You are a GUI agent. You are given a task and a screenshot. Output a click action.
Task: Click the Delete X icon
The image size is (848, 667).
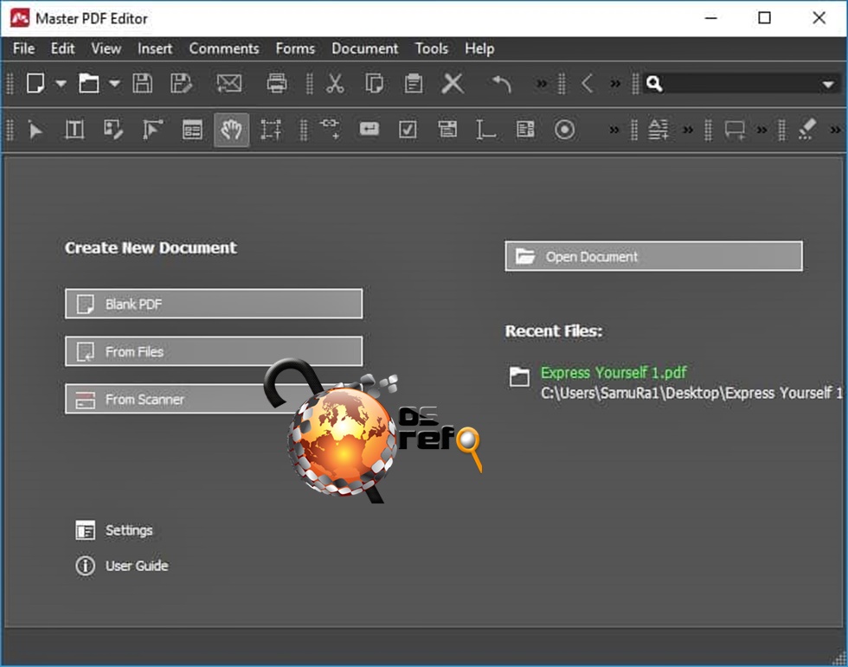pyautogui.click(x=453, y=84)
